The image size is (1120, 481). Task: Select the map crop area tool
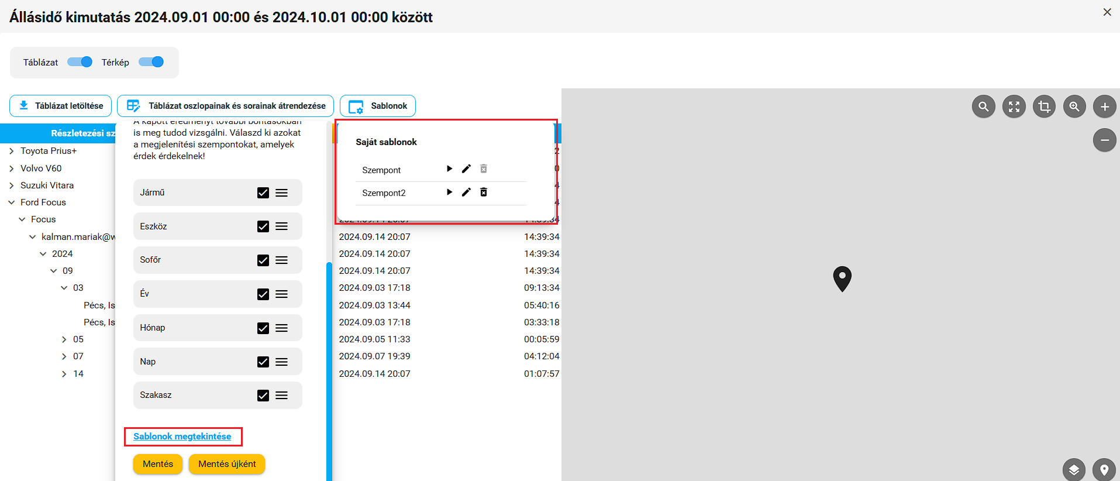[1045, 106]
